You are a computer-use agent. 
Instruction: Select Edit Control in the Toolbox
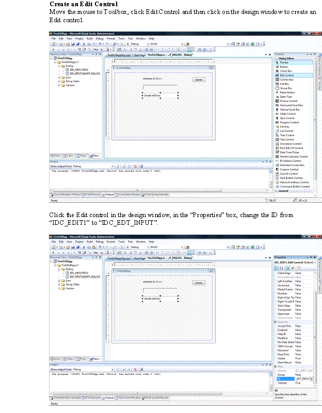[x=294, y=75]
